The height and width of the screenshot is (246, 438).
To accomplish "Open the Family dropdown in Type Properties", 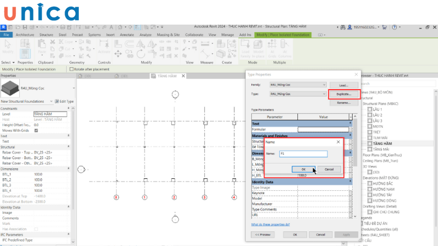I will (x=324, y=85).
